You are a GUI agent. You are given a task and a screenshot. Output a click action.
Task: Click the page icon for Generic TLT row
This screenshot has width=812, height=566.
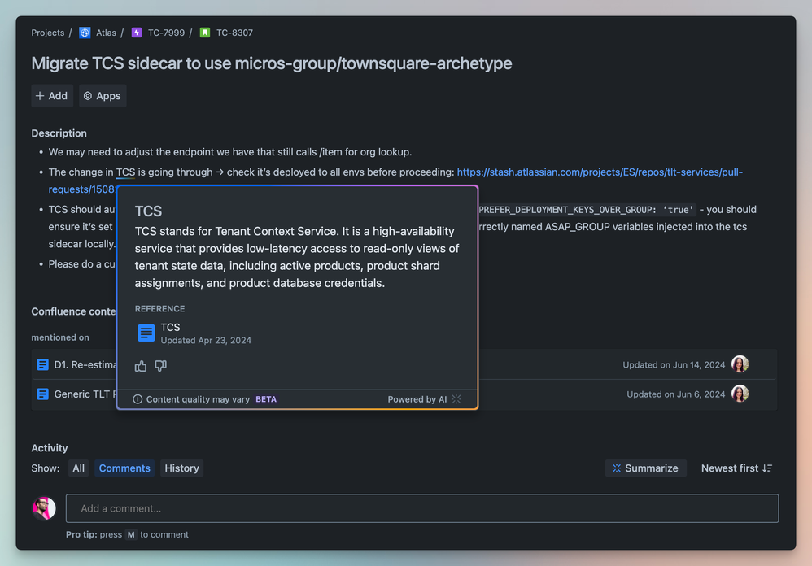click(43, 394)
